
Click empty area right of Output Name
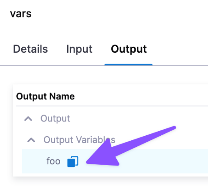[141, 96]
